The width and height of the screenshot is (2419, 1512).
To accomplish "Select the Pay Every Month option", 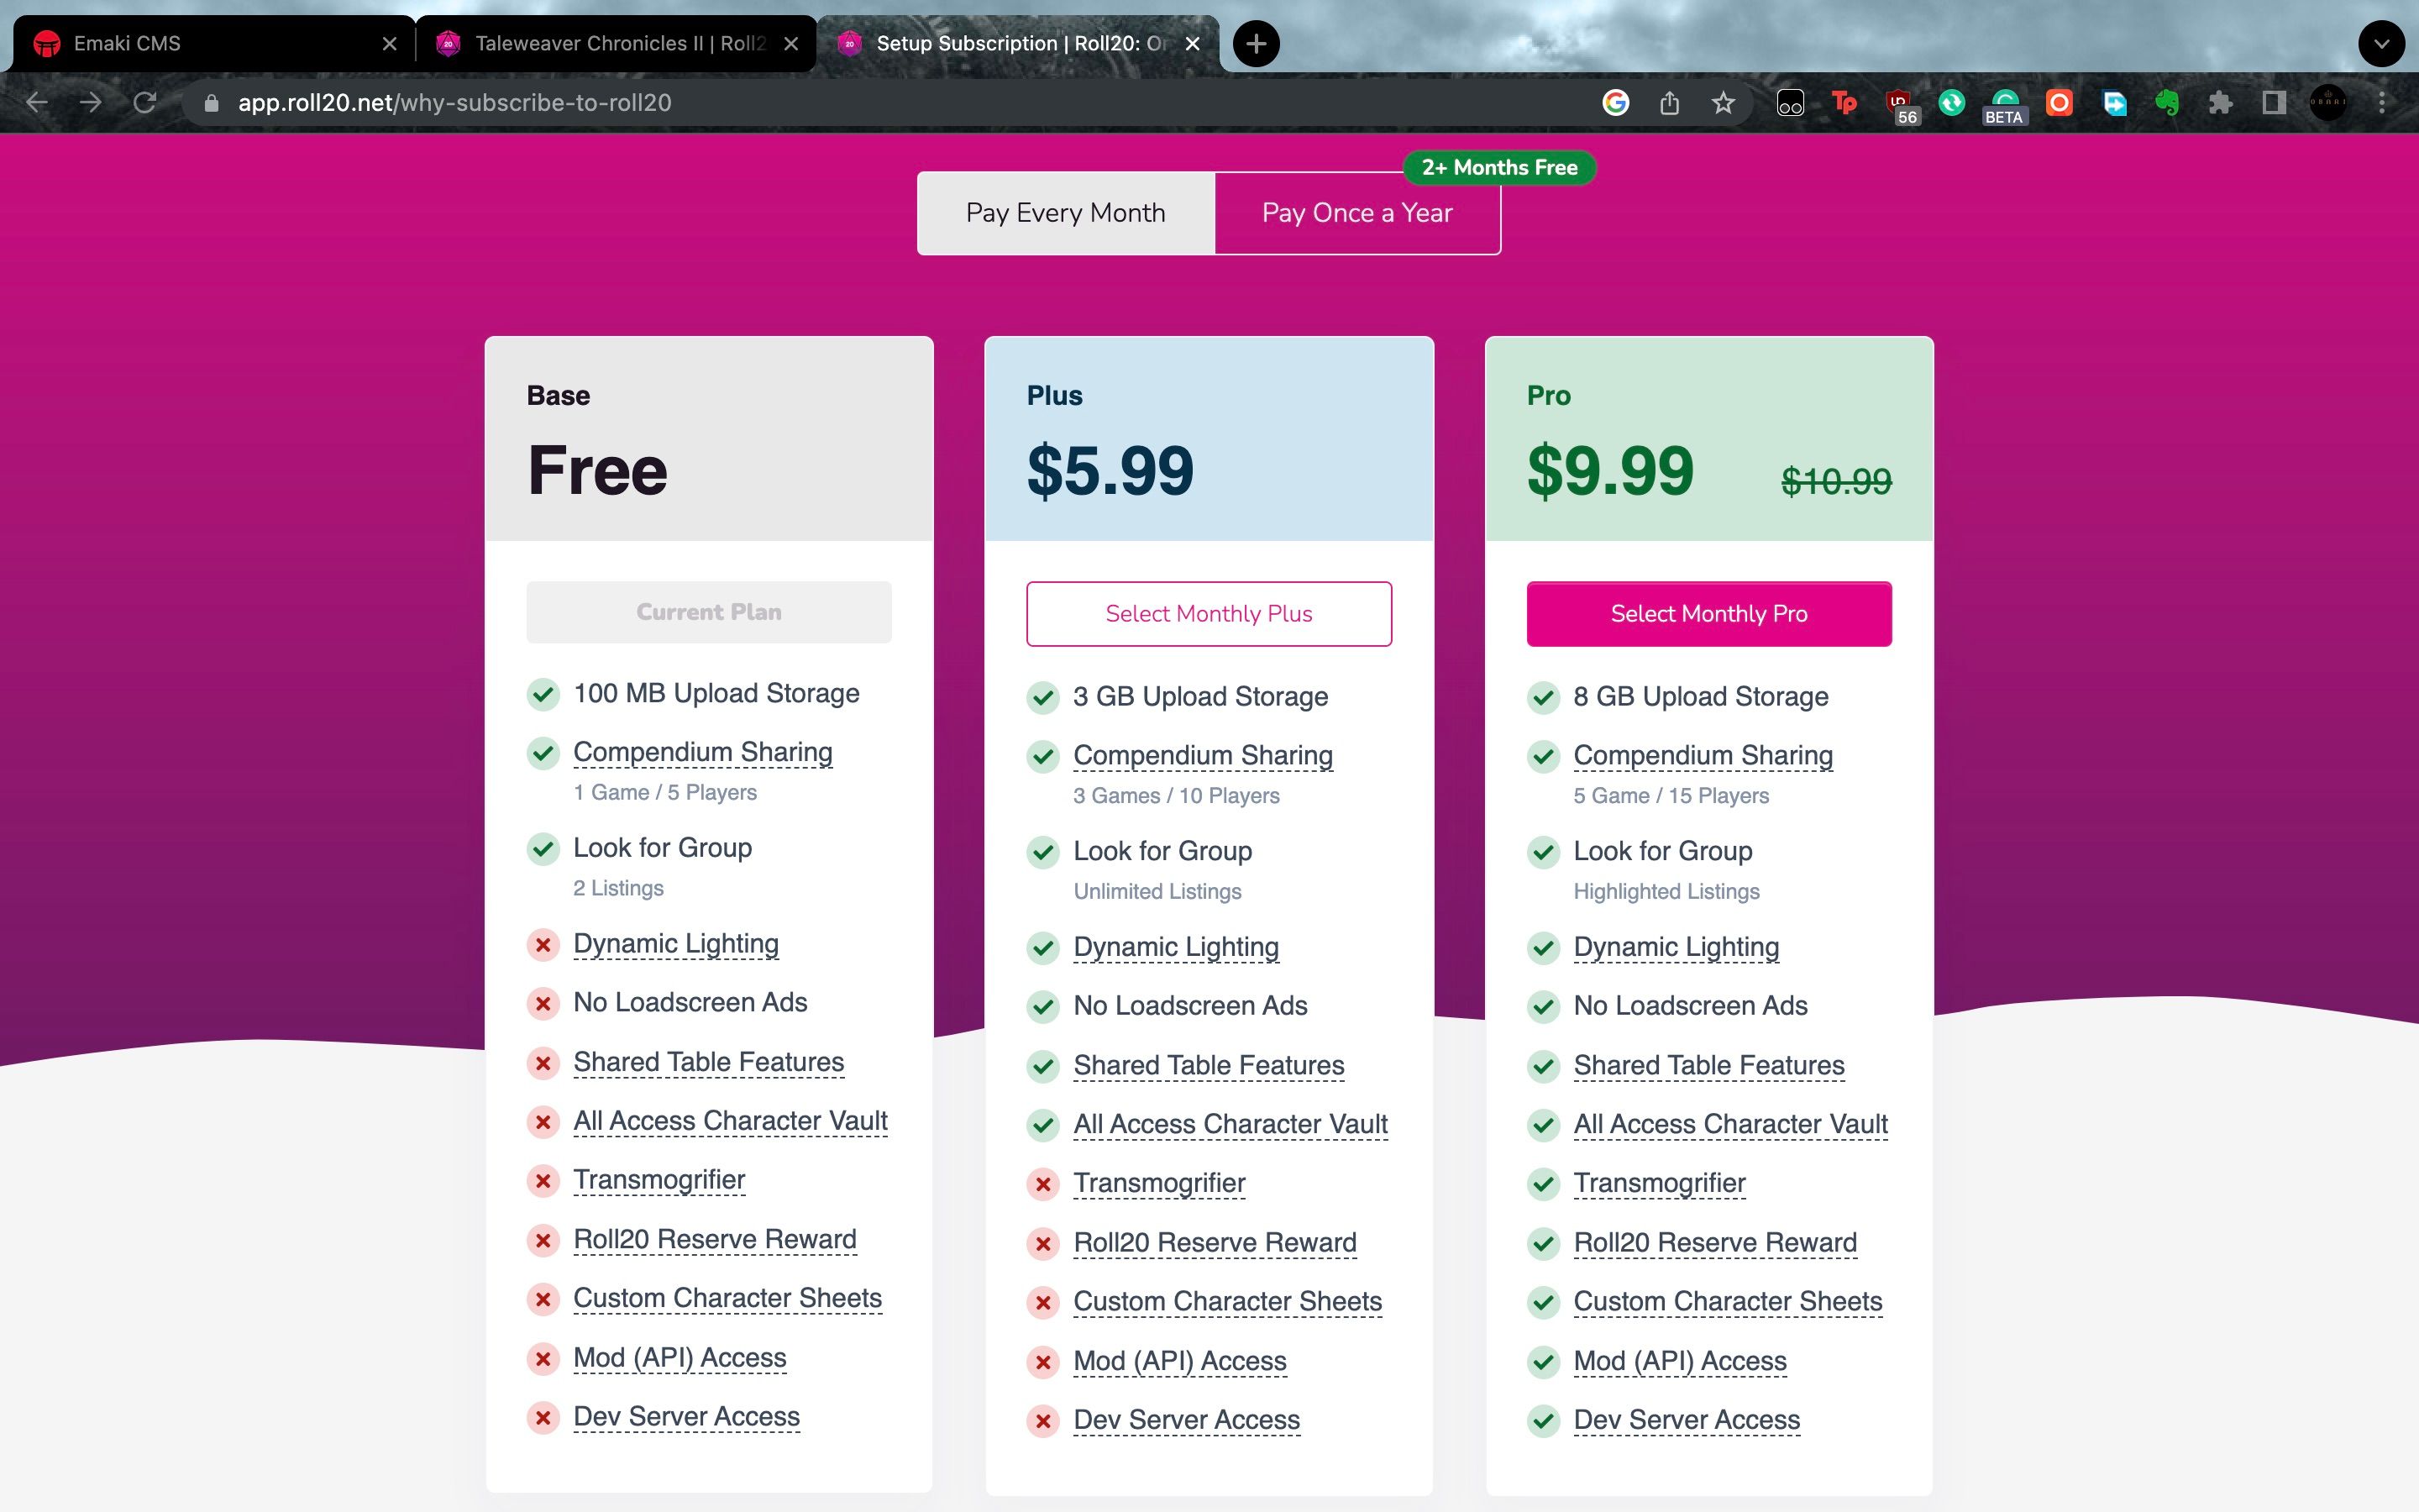I will click(x=1066, y=213).
